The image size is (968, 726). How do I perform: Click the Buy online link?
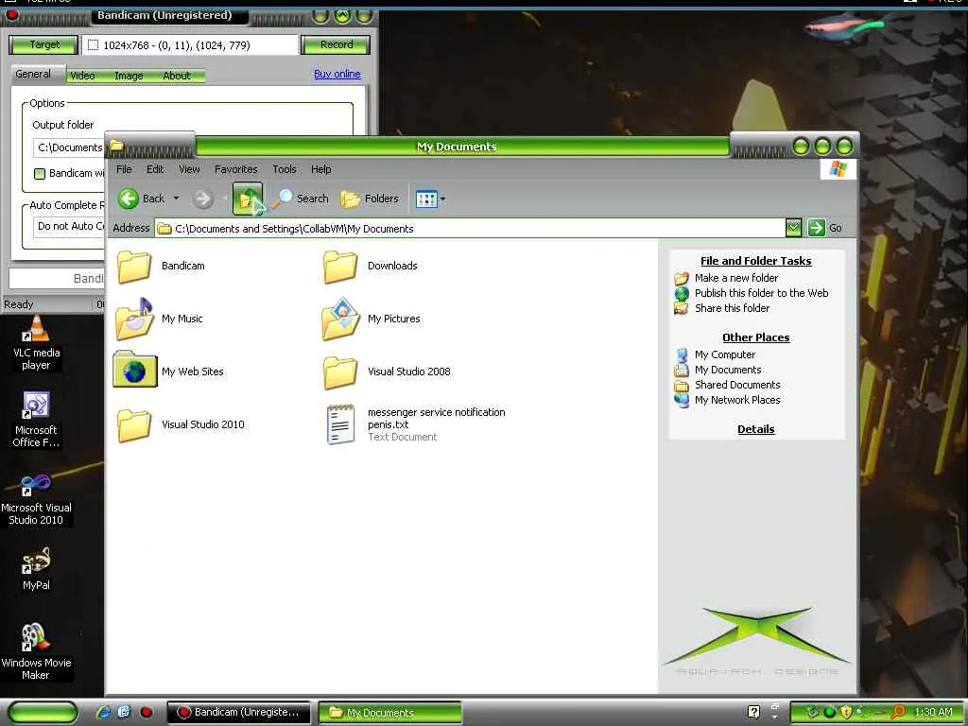click(x=337, y=74)
